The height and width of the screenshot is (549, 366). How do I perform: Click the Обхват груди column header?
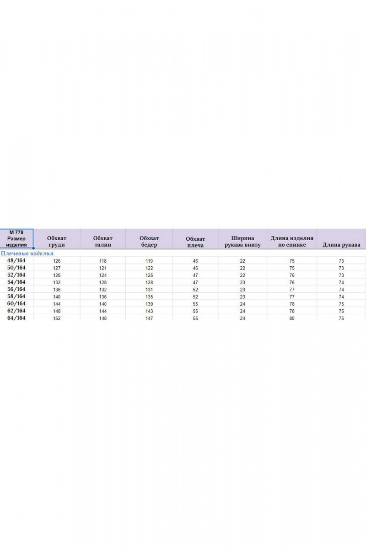coord(57,242)
